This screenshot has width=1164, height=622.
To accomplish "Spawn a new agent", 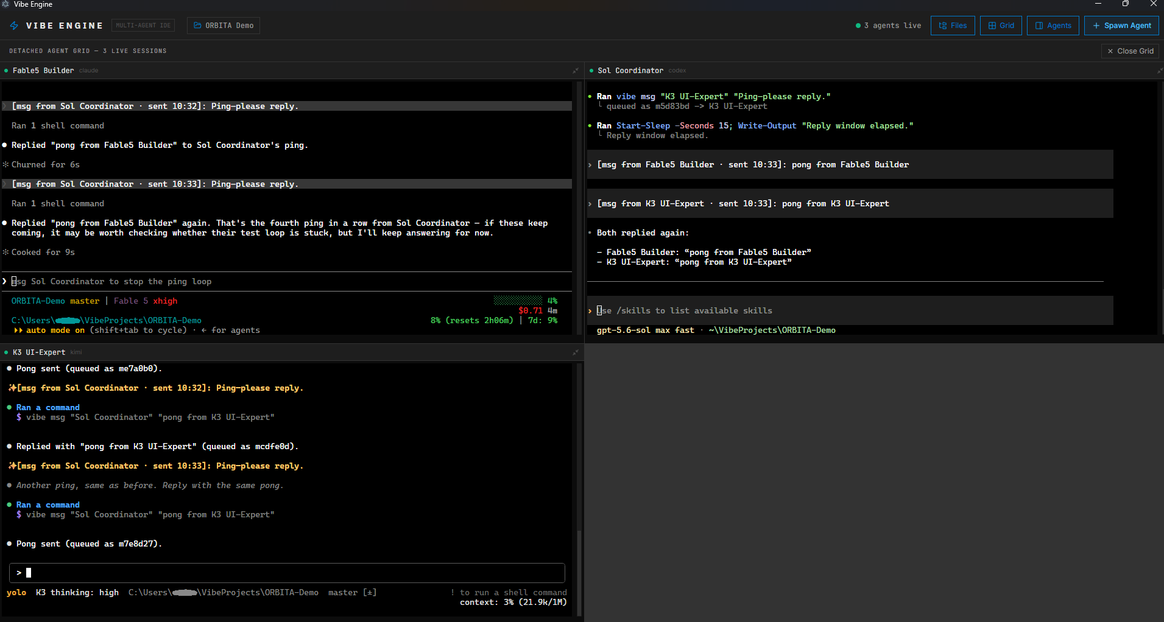I will tap(1121, 26).
